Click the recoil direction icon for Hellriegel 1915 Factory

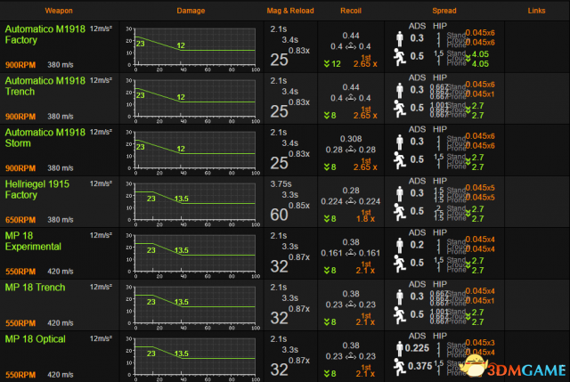point(351,202)
